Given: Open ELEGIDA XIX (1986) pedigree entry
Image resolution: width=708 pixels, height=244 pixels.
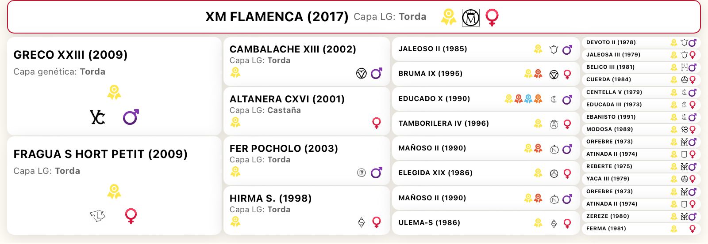Looking at the screenshot, I should [x=485, y=173].
